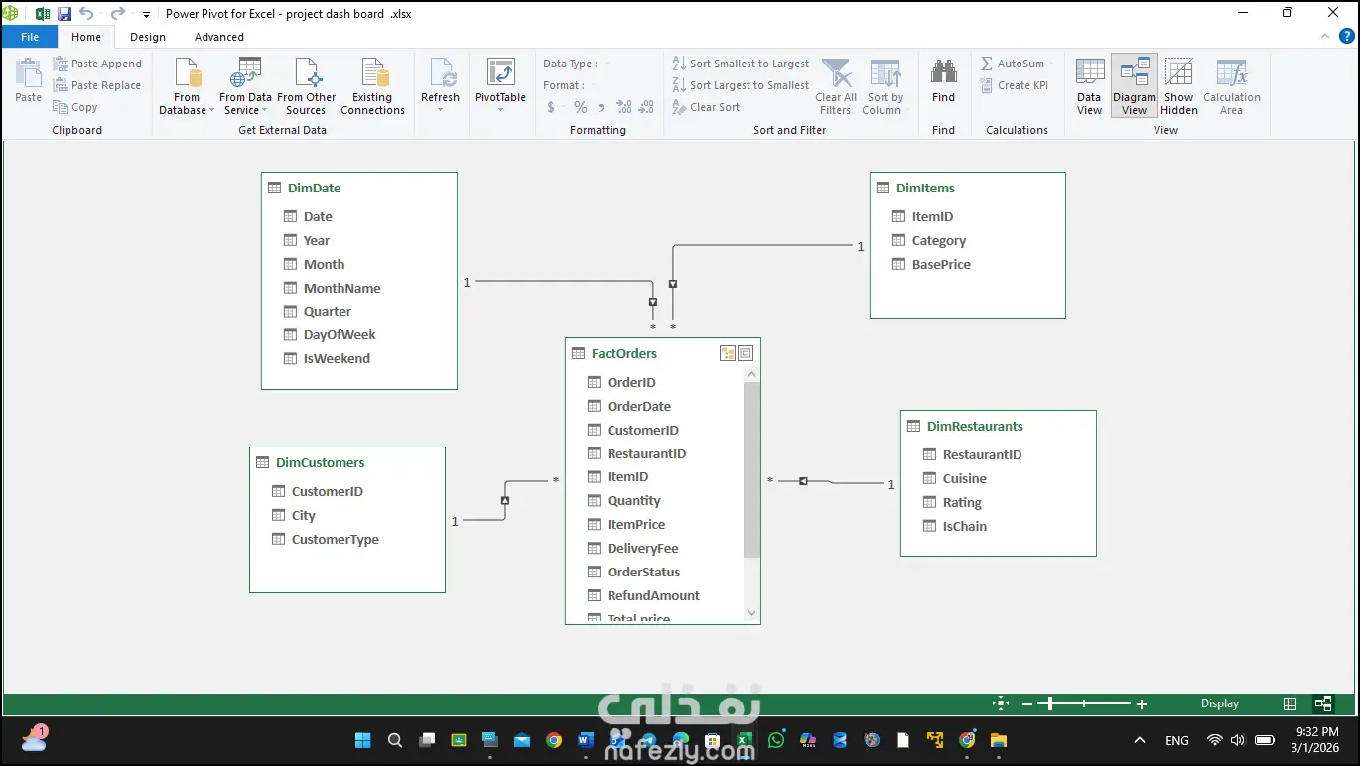Open the Calculation Area
Image resolution: width=1360 pixels, height=766 pixels.
[x=1231, y=86]
